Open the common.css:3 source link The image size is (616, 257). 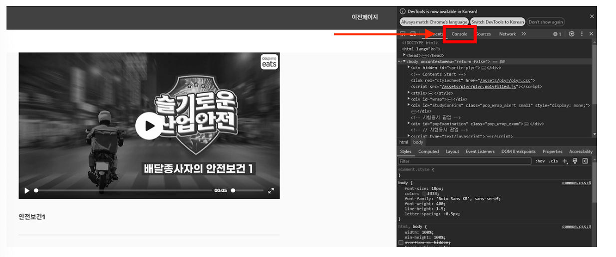tap(577, 227)
